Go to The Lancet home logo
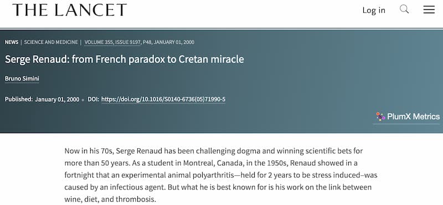The width and height of the screenshot is (443, 205). point(70,10)
